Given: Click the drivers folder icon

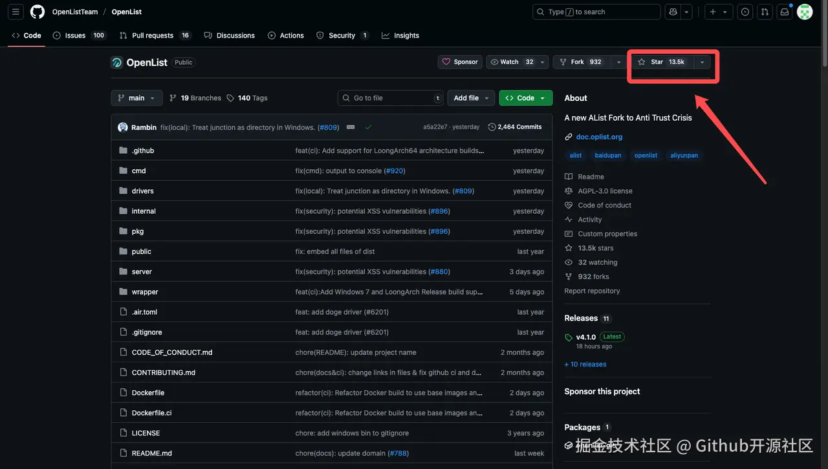Looking at the screenshot, I should pyautogui.click(x=124, y=191).
